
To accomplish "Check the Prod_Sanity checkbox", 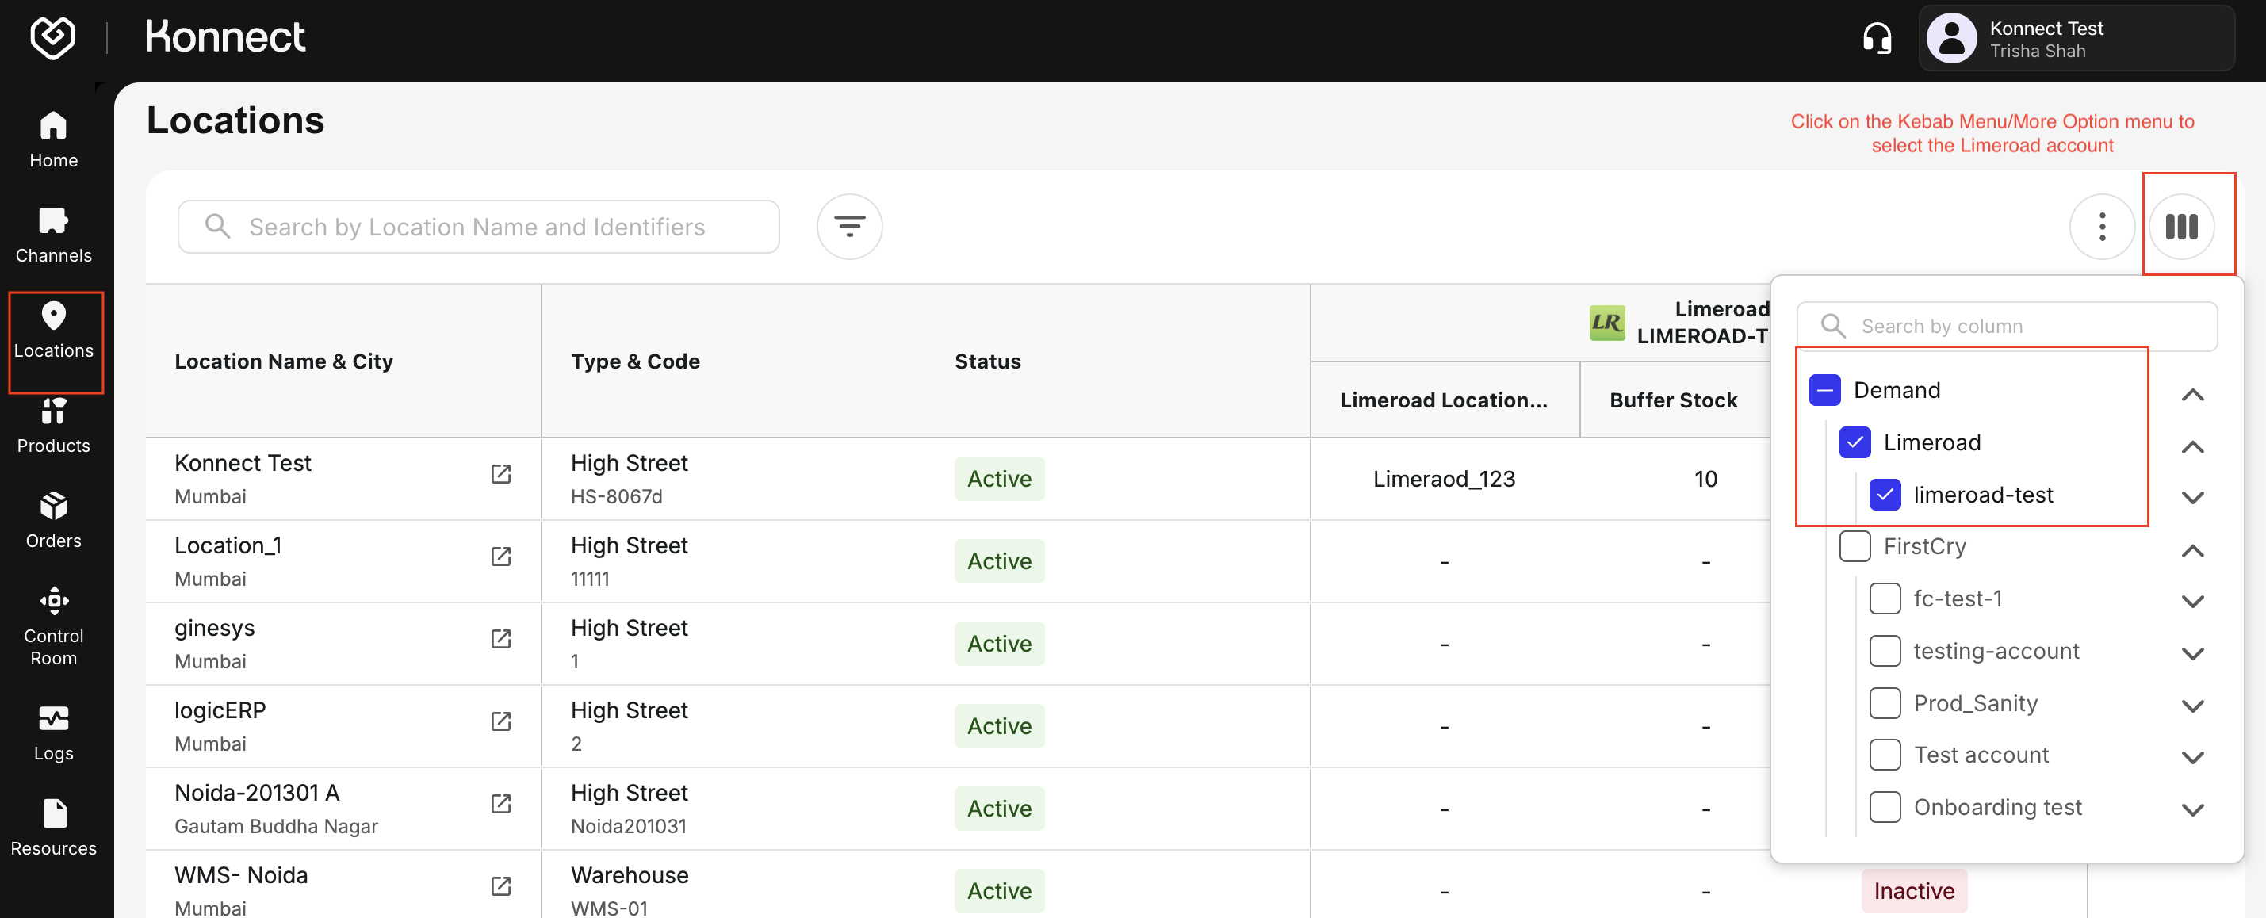I will coord(1884,703).
